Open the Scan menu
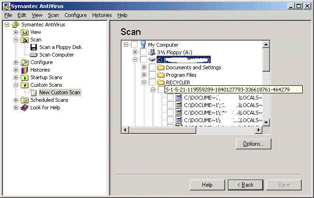The image size is (314, 198). [53, 15]
